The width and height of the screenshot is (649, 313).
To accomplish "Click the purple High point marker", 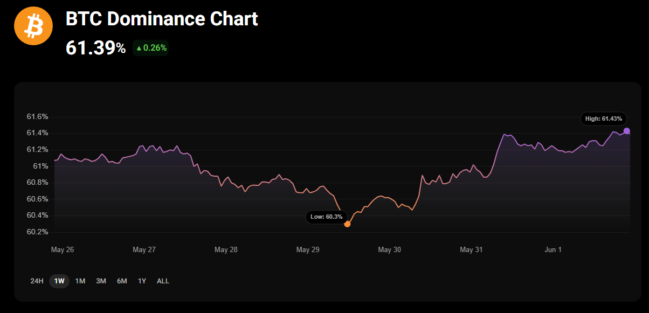I will click(626, 131).
